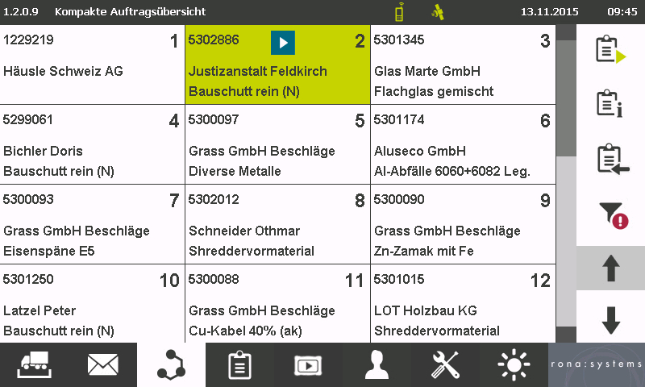Select order 10 Latzel Peter
This screenshot has height=387, width=645.
pos(93,303)
